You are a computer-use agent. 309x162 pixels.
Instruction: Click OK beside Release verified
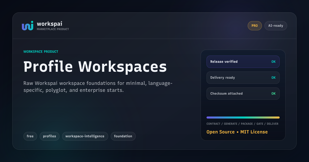coord(273,62)
